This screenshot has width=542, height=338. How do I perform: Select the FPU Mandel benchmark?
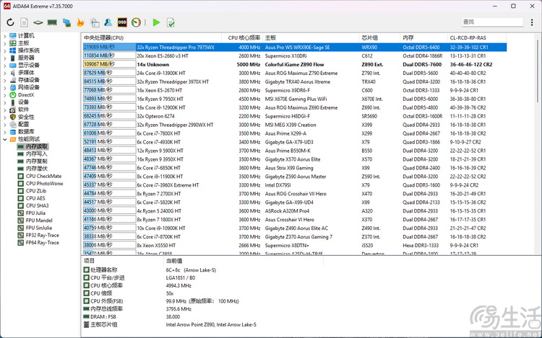point(39,221)
